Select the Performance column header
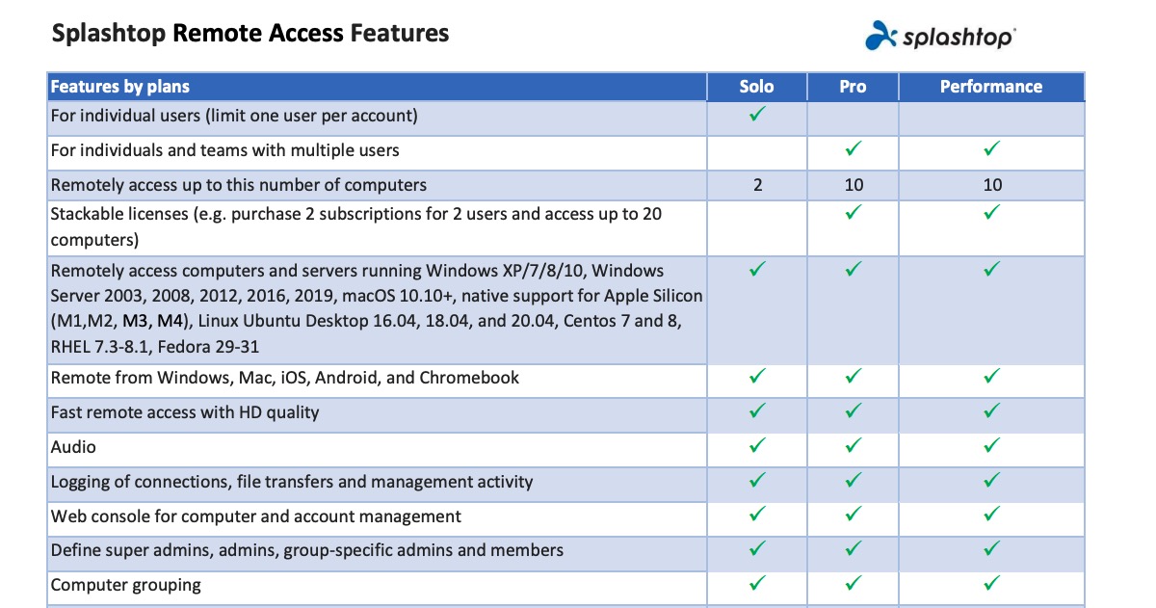This screenshot has height=608, width=1156. 991,87
